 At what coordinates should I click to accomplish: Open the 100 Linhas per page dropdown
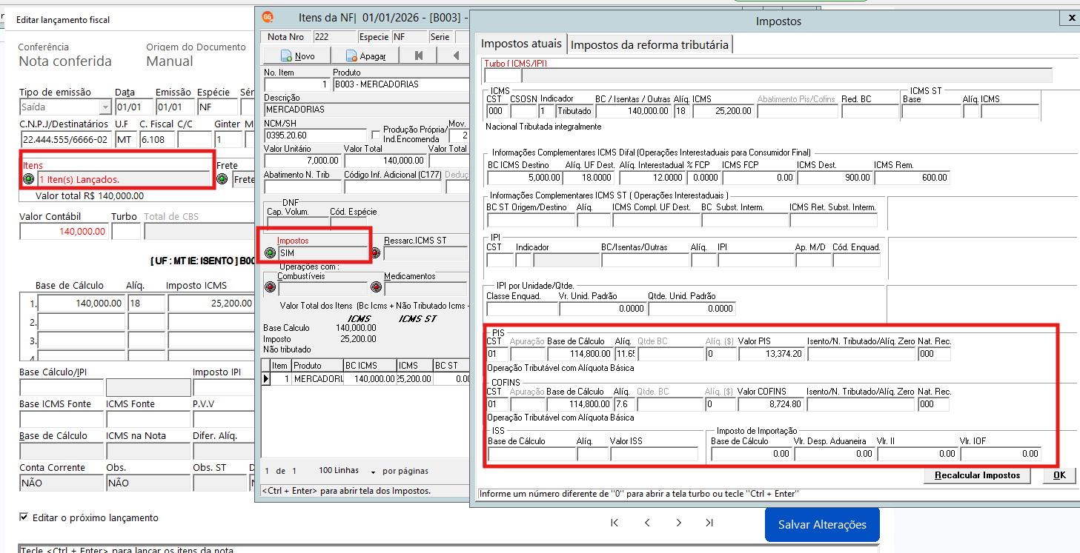coord(374,471)
